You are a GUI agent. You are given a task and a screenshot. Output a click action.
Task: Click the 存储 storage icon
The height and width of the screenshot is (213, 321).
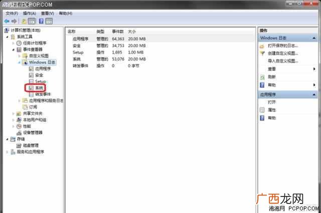(13, 139)
